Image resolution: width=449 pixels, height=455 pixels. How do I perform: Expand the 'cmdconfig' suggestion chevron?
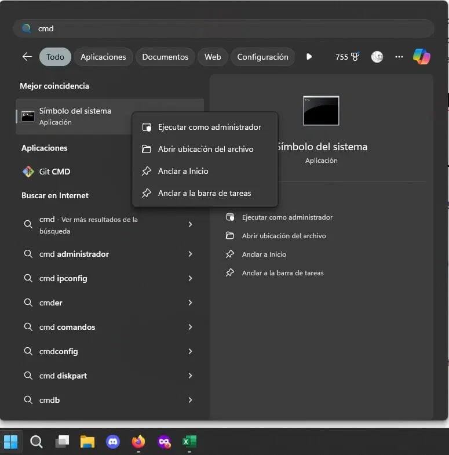tap(190, 351)
